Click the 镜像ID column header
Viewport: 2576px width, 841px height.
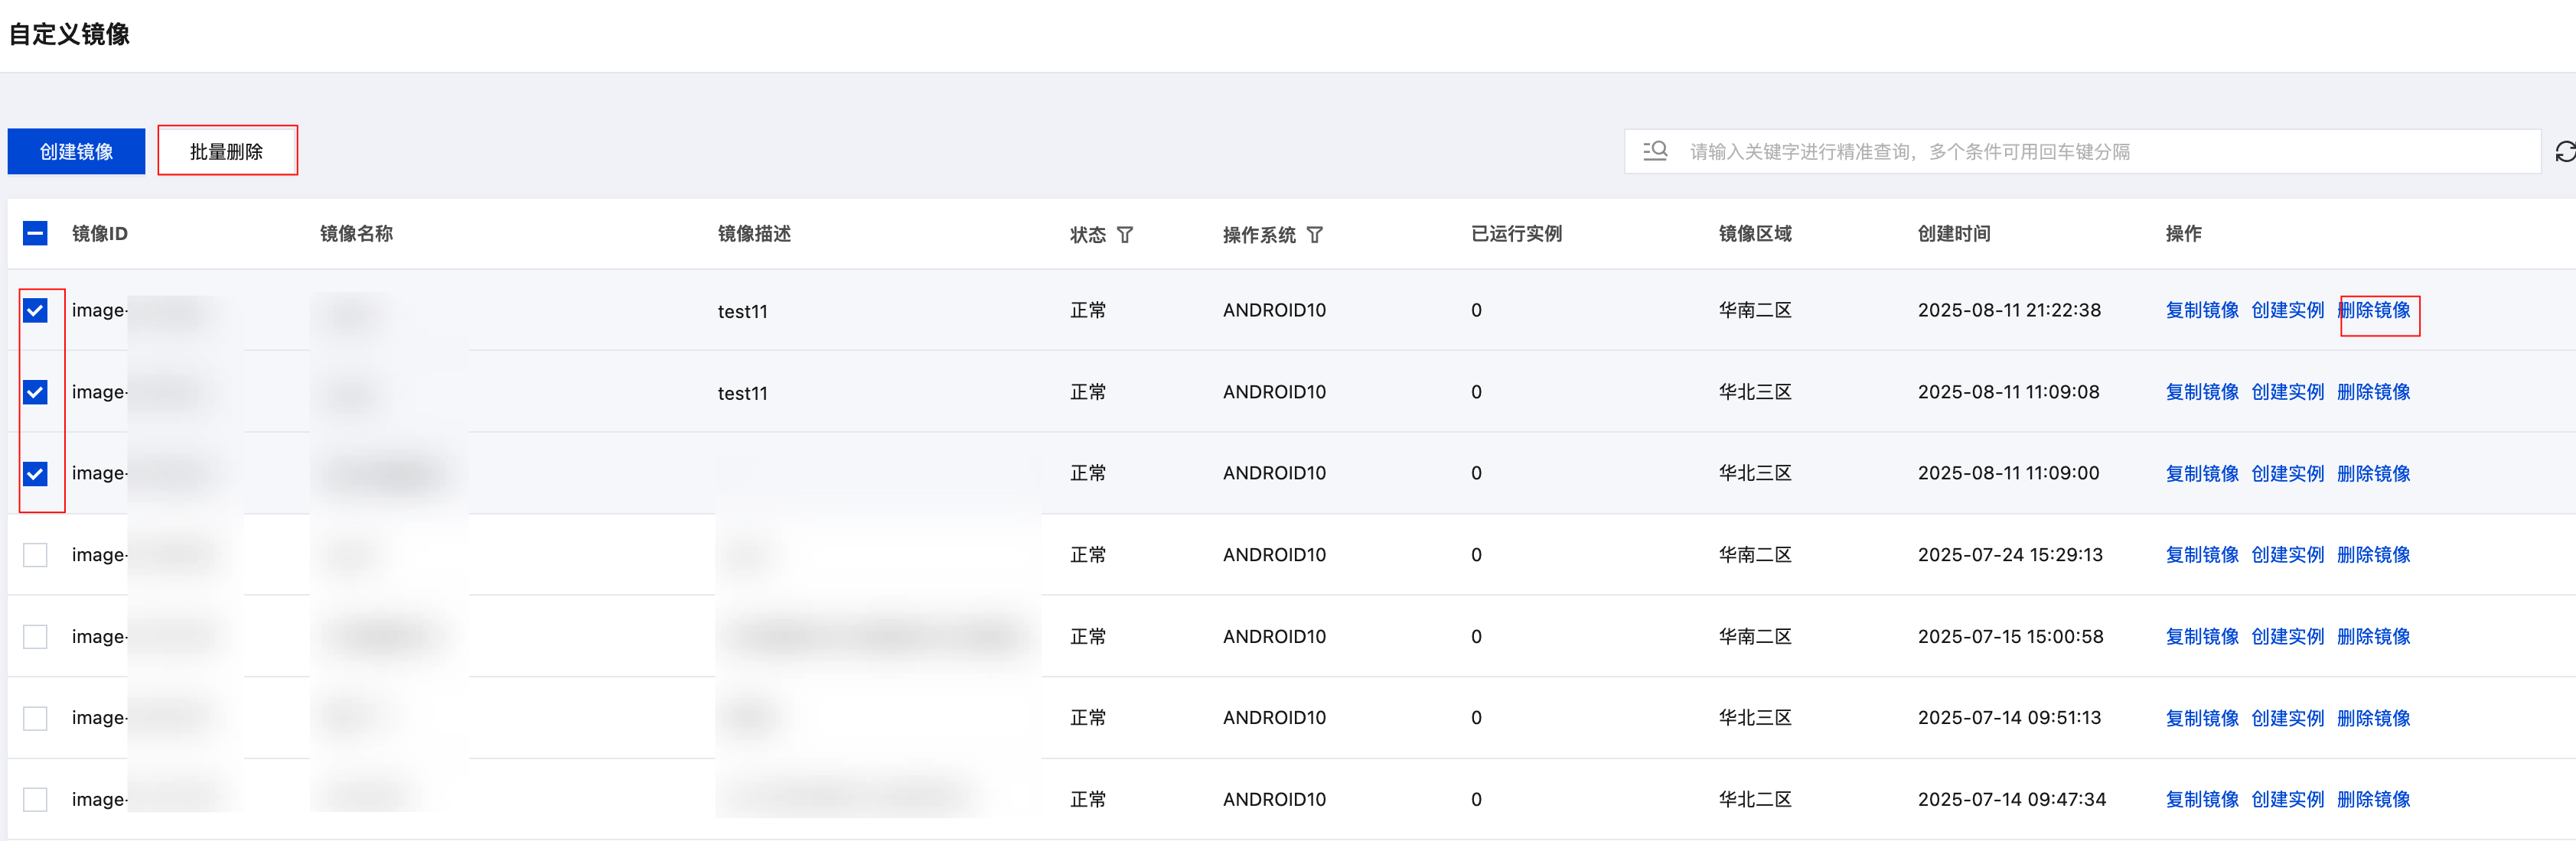tap(100, 234)
